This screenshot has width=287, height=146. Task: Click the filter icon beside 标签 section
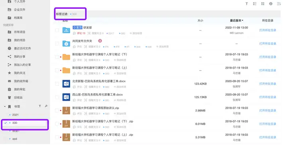pos(40,106)
